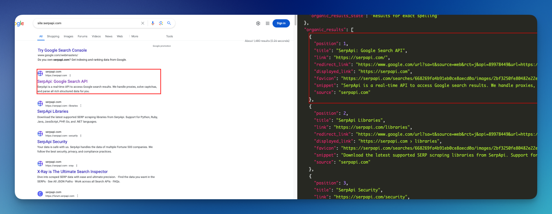Viewport: 552px width, 214px height.
Task: Click the "position": 1 line in JSON
Action: pos(331,43)
